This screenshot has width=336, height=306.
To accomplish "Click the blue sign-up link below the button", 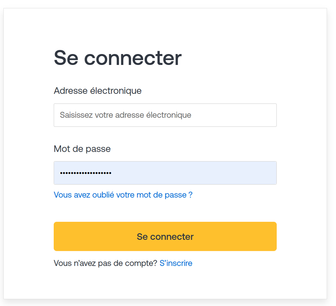I will tap(176, 263).
